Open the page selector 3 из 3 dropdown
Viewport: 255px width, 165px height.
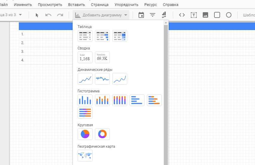(12, 15)
